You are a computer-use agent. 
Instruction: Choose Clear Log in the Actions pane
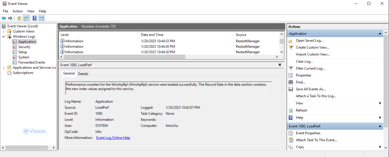[x=304, y=62]
